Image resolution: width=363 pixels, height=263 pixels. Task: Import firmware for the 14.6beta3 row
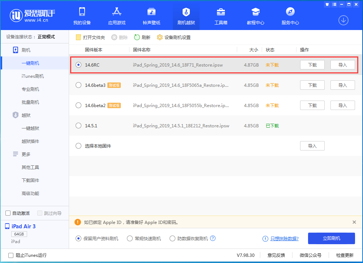coord(343,85)
